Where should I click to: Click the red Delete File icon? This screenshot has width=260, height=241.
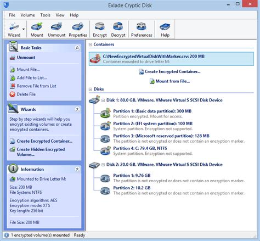click(12, 94)
